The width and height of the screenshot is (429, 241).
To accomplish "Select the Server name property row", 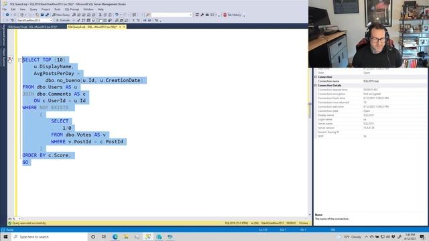I will tap(371, 123).
